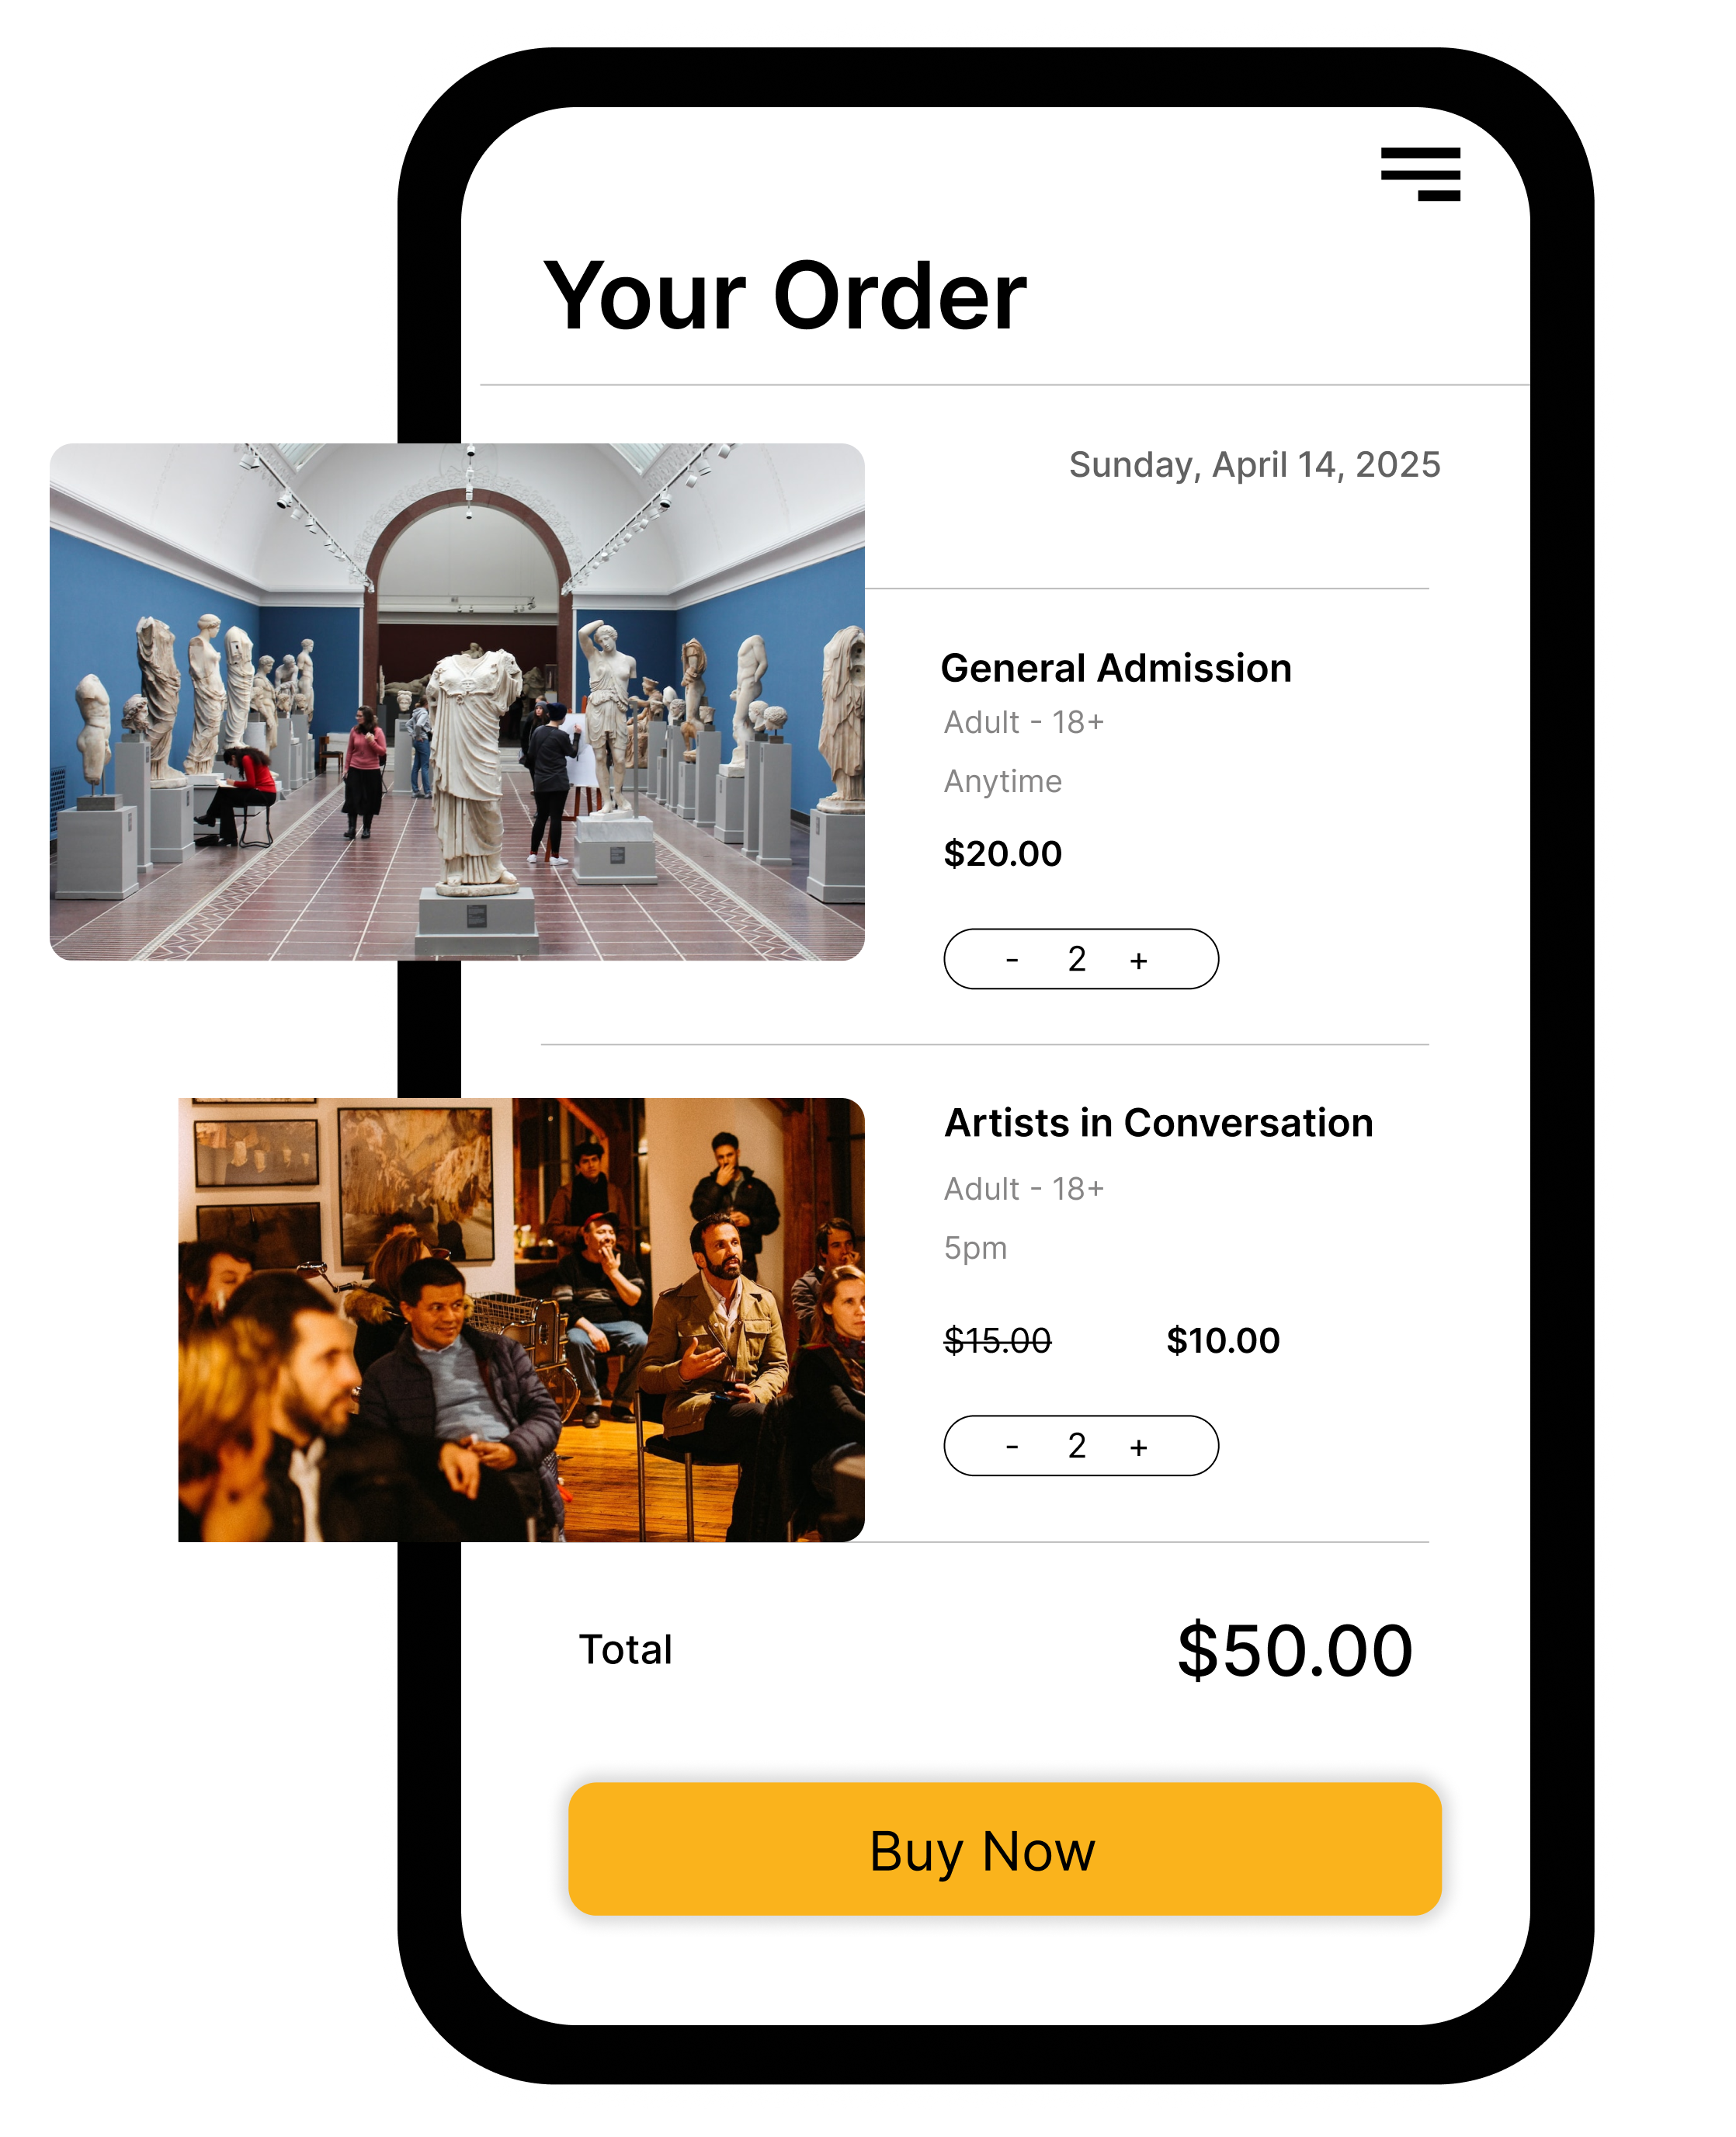Decrease General Admission ticket quantity
This screenshot has width=1736, height=2137.
1012,960
